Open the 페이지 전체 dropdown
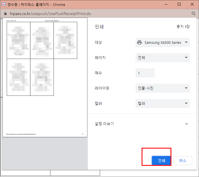Image resolution: width=199 pixels, height=177 pixels. (163, 58)
